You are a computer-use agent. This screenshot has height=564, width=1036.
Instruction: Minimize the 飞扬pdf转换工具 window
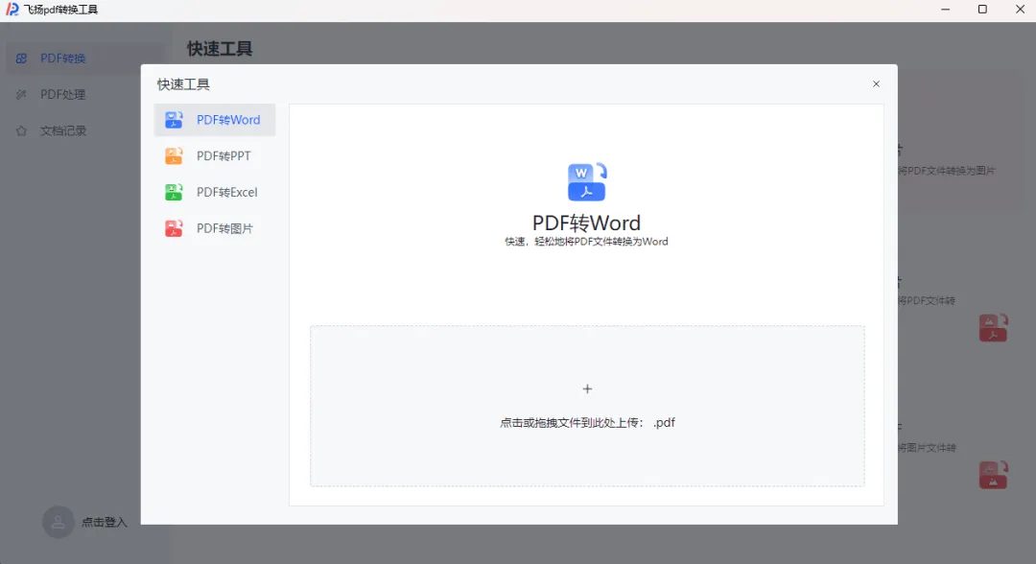tap(946, 10)
